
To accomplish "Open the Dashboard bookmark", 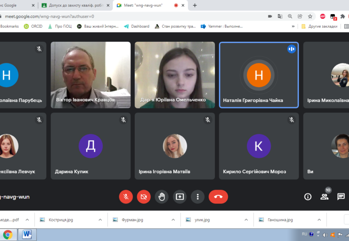I will [x=137, y=27].
